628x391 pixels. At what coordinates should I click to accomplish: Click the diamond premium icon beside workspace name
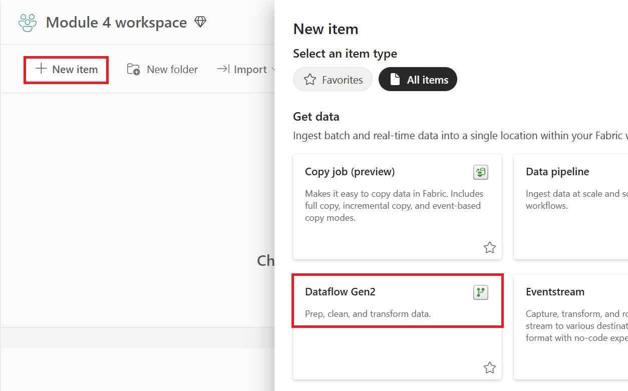tap(200, 22)
